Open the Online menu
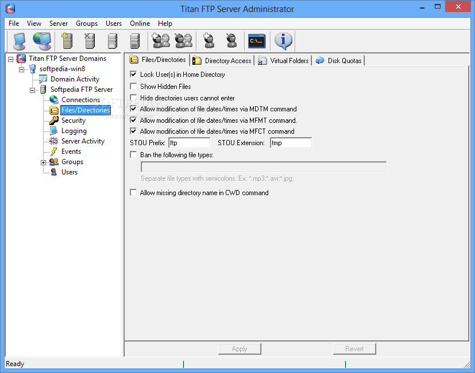Screen dimensions: 475x373 click(140, 24)
